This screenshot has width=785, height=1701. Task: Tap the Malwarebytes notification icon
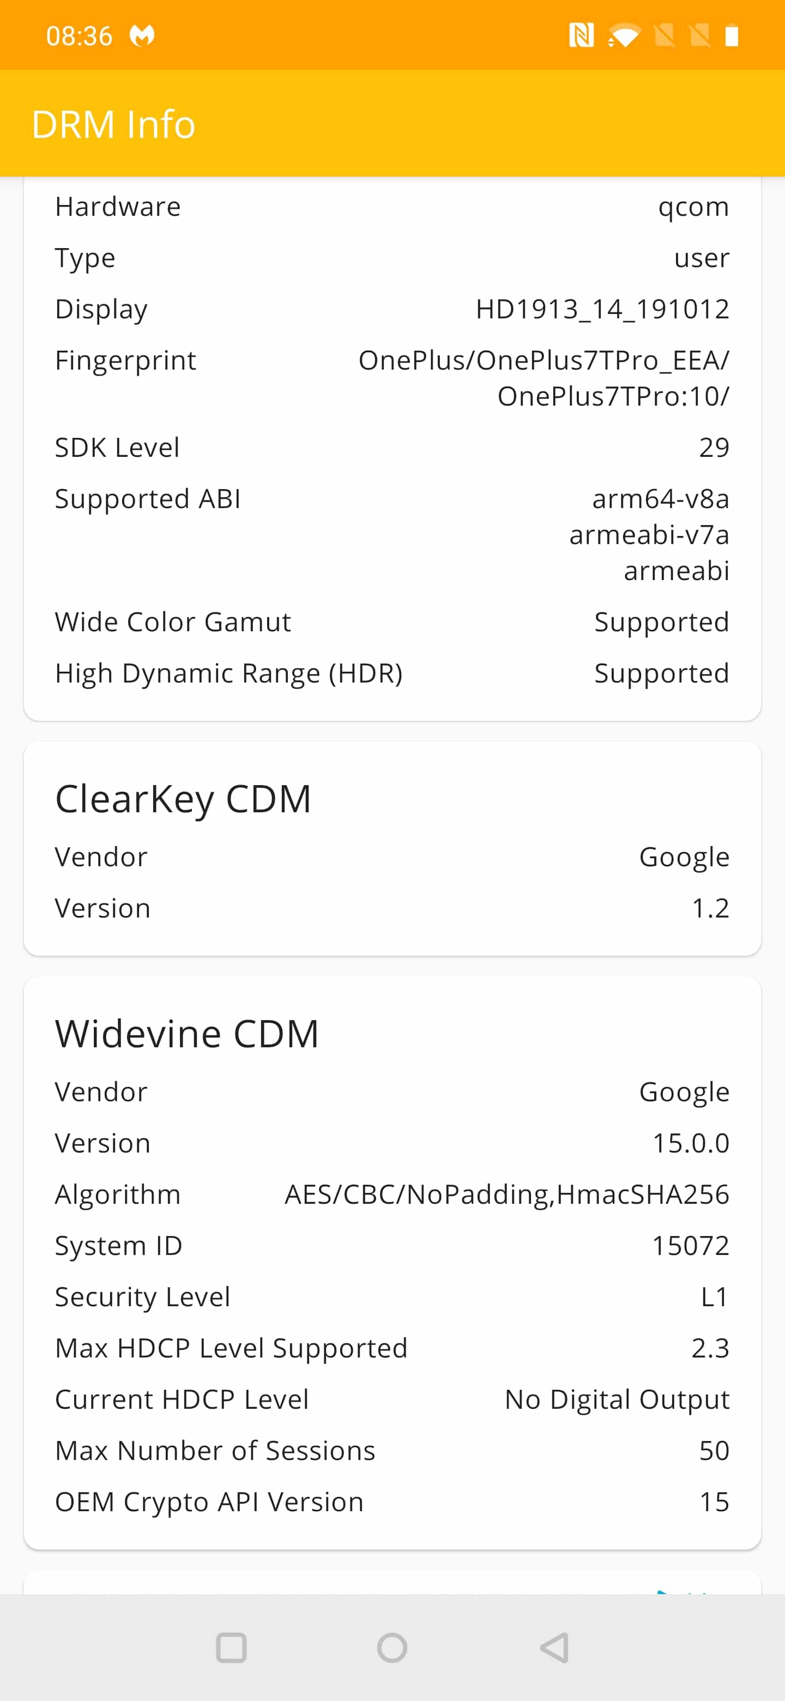pyautogui.click(x=142, y=35)
